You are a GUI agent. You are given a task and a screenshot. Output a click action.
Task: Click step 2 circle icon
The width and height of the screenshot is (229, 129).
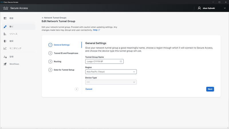click(50, 53)
